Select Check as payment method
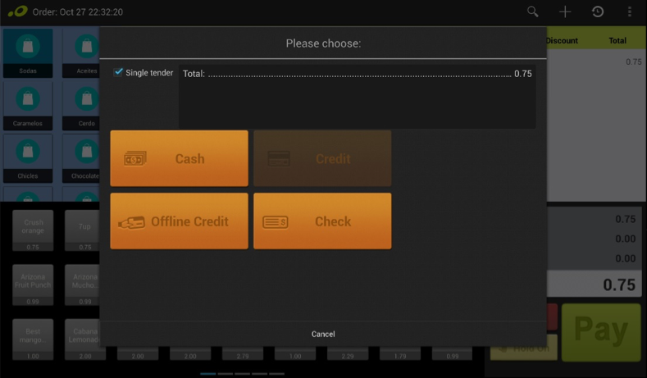This screenshot has height=378, width=647. click(322, 221)
